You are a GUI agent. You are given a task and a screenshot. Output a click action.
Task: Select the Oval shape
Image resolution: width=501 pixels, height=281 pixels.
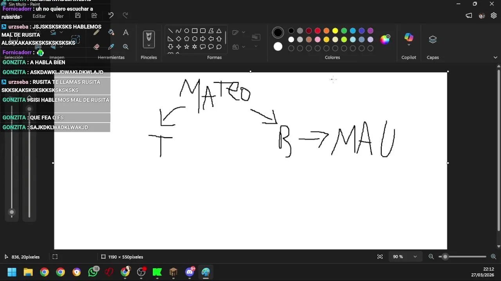187,31
